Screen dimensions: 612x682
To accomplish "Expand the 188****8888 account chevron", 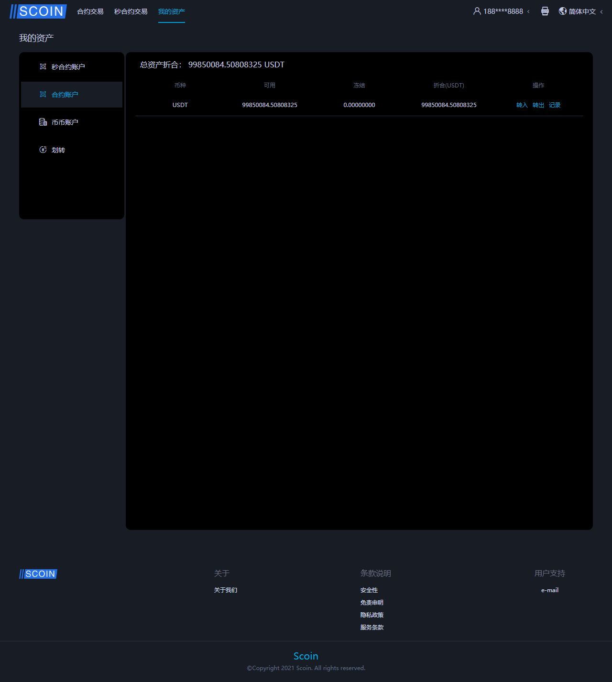I will (528, 11).
